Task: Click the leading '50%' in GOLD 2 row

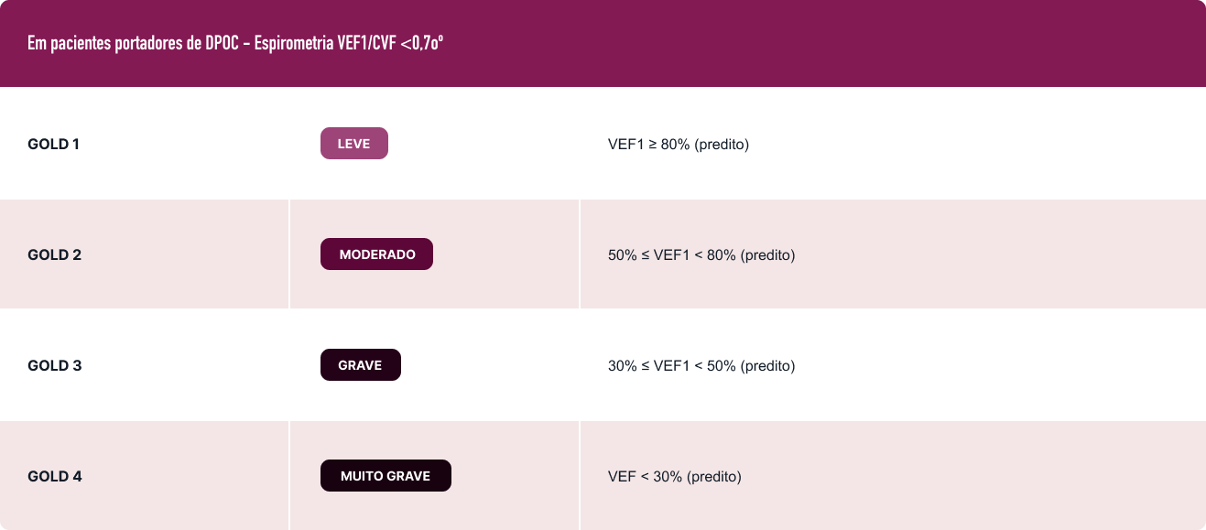Action: (x=622, y=255)
